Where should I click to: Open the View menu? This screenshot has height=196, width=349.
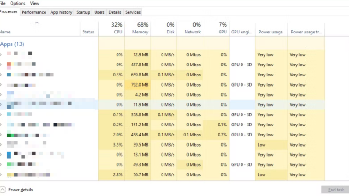pyautogui.click(x=34, y=3)
